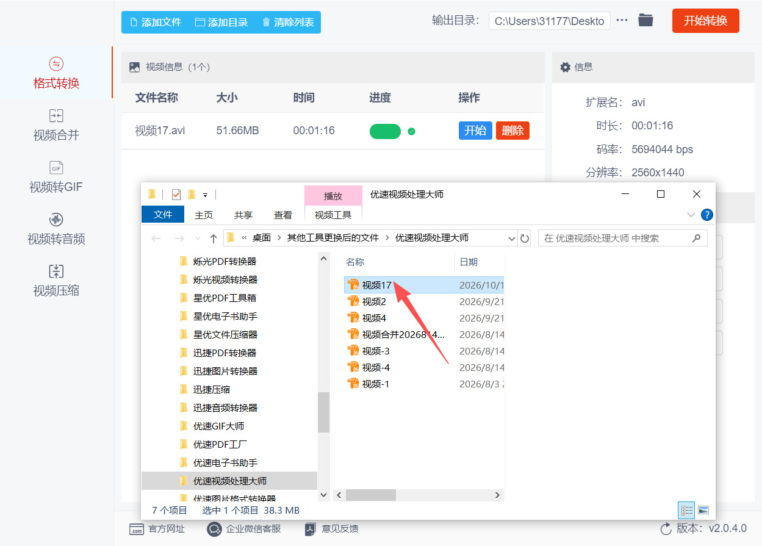
Task: Expand the Explorer ribbon chevron
Action: tap(691, 215)
